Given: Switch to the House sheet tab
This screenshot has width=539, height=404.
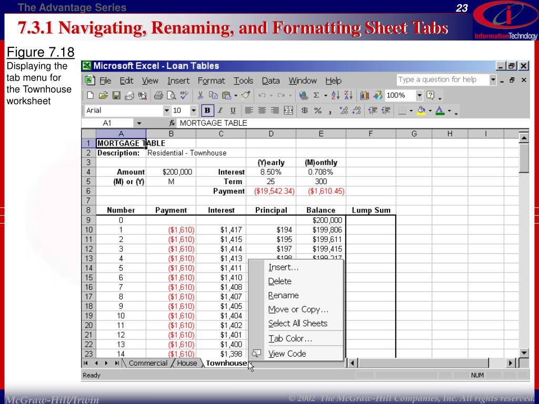Looking at the screenshot, I should click(x=187, y=363).
